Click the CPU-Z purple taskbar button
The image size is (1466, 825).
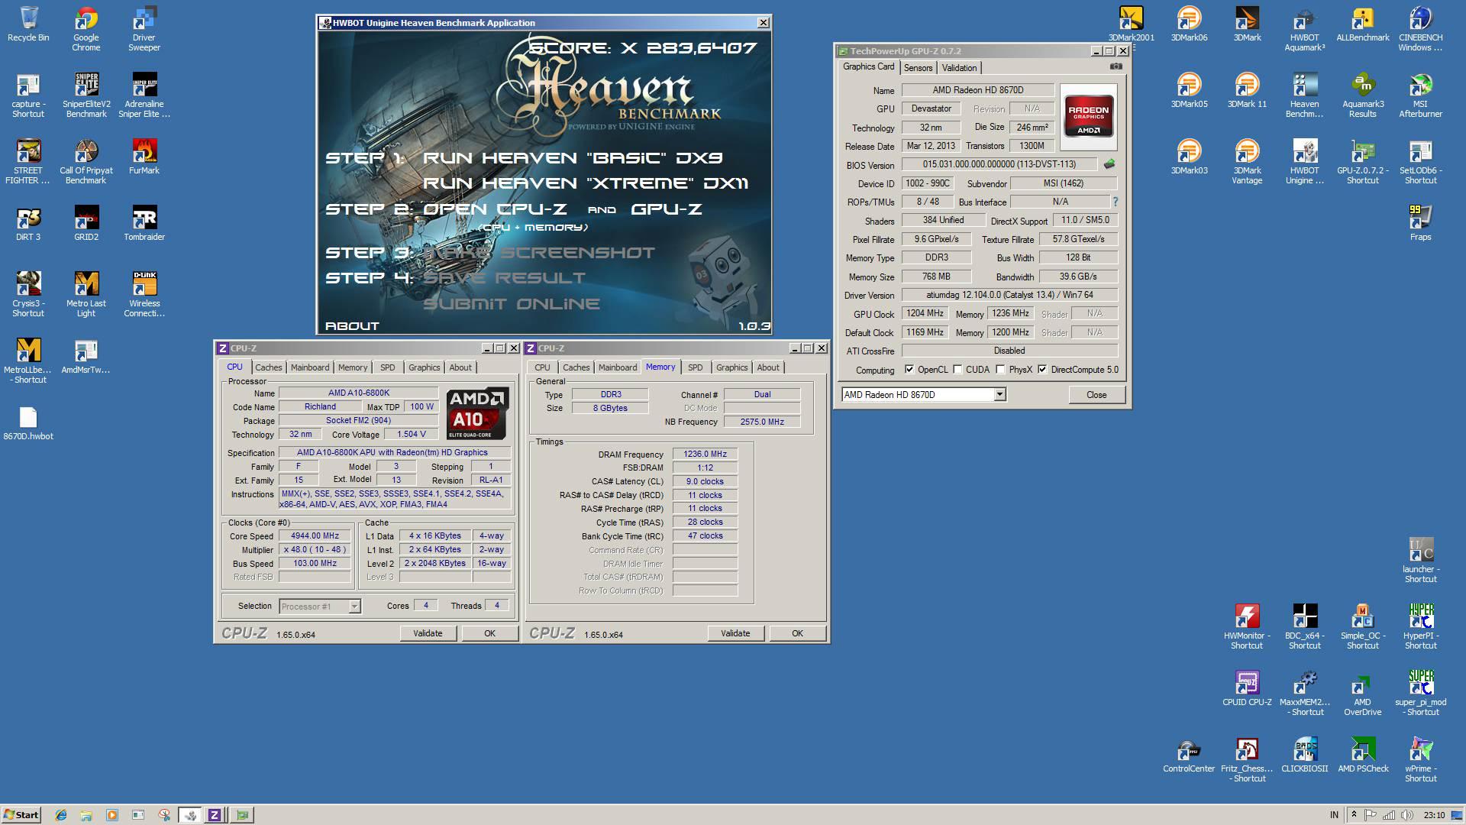point(215,815)
